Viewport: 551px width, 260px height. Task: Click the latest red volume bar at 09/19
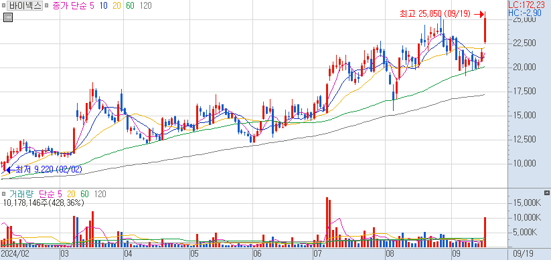pyautogui.click(x=485, y=233)
